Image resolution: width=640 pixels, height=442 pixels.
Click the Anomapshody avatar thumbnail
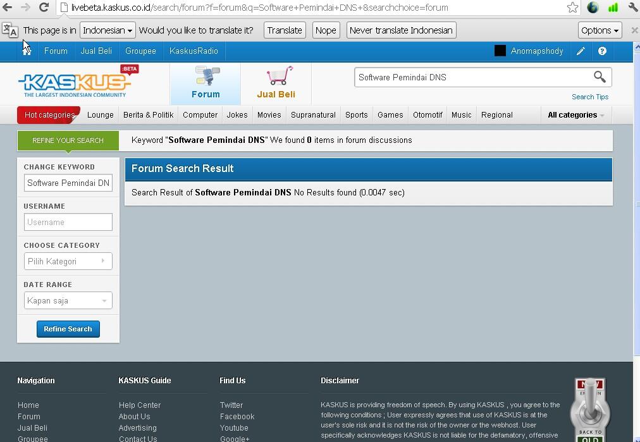[x=500, y=51]
